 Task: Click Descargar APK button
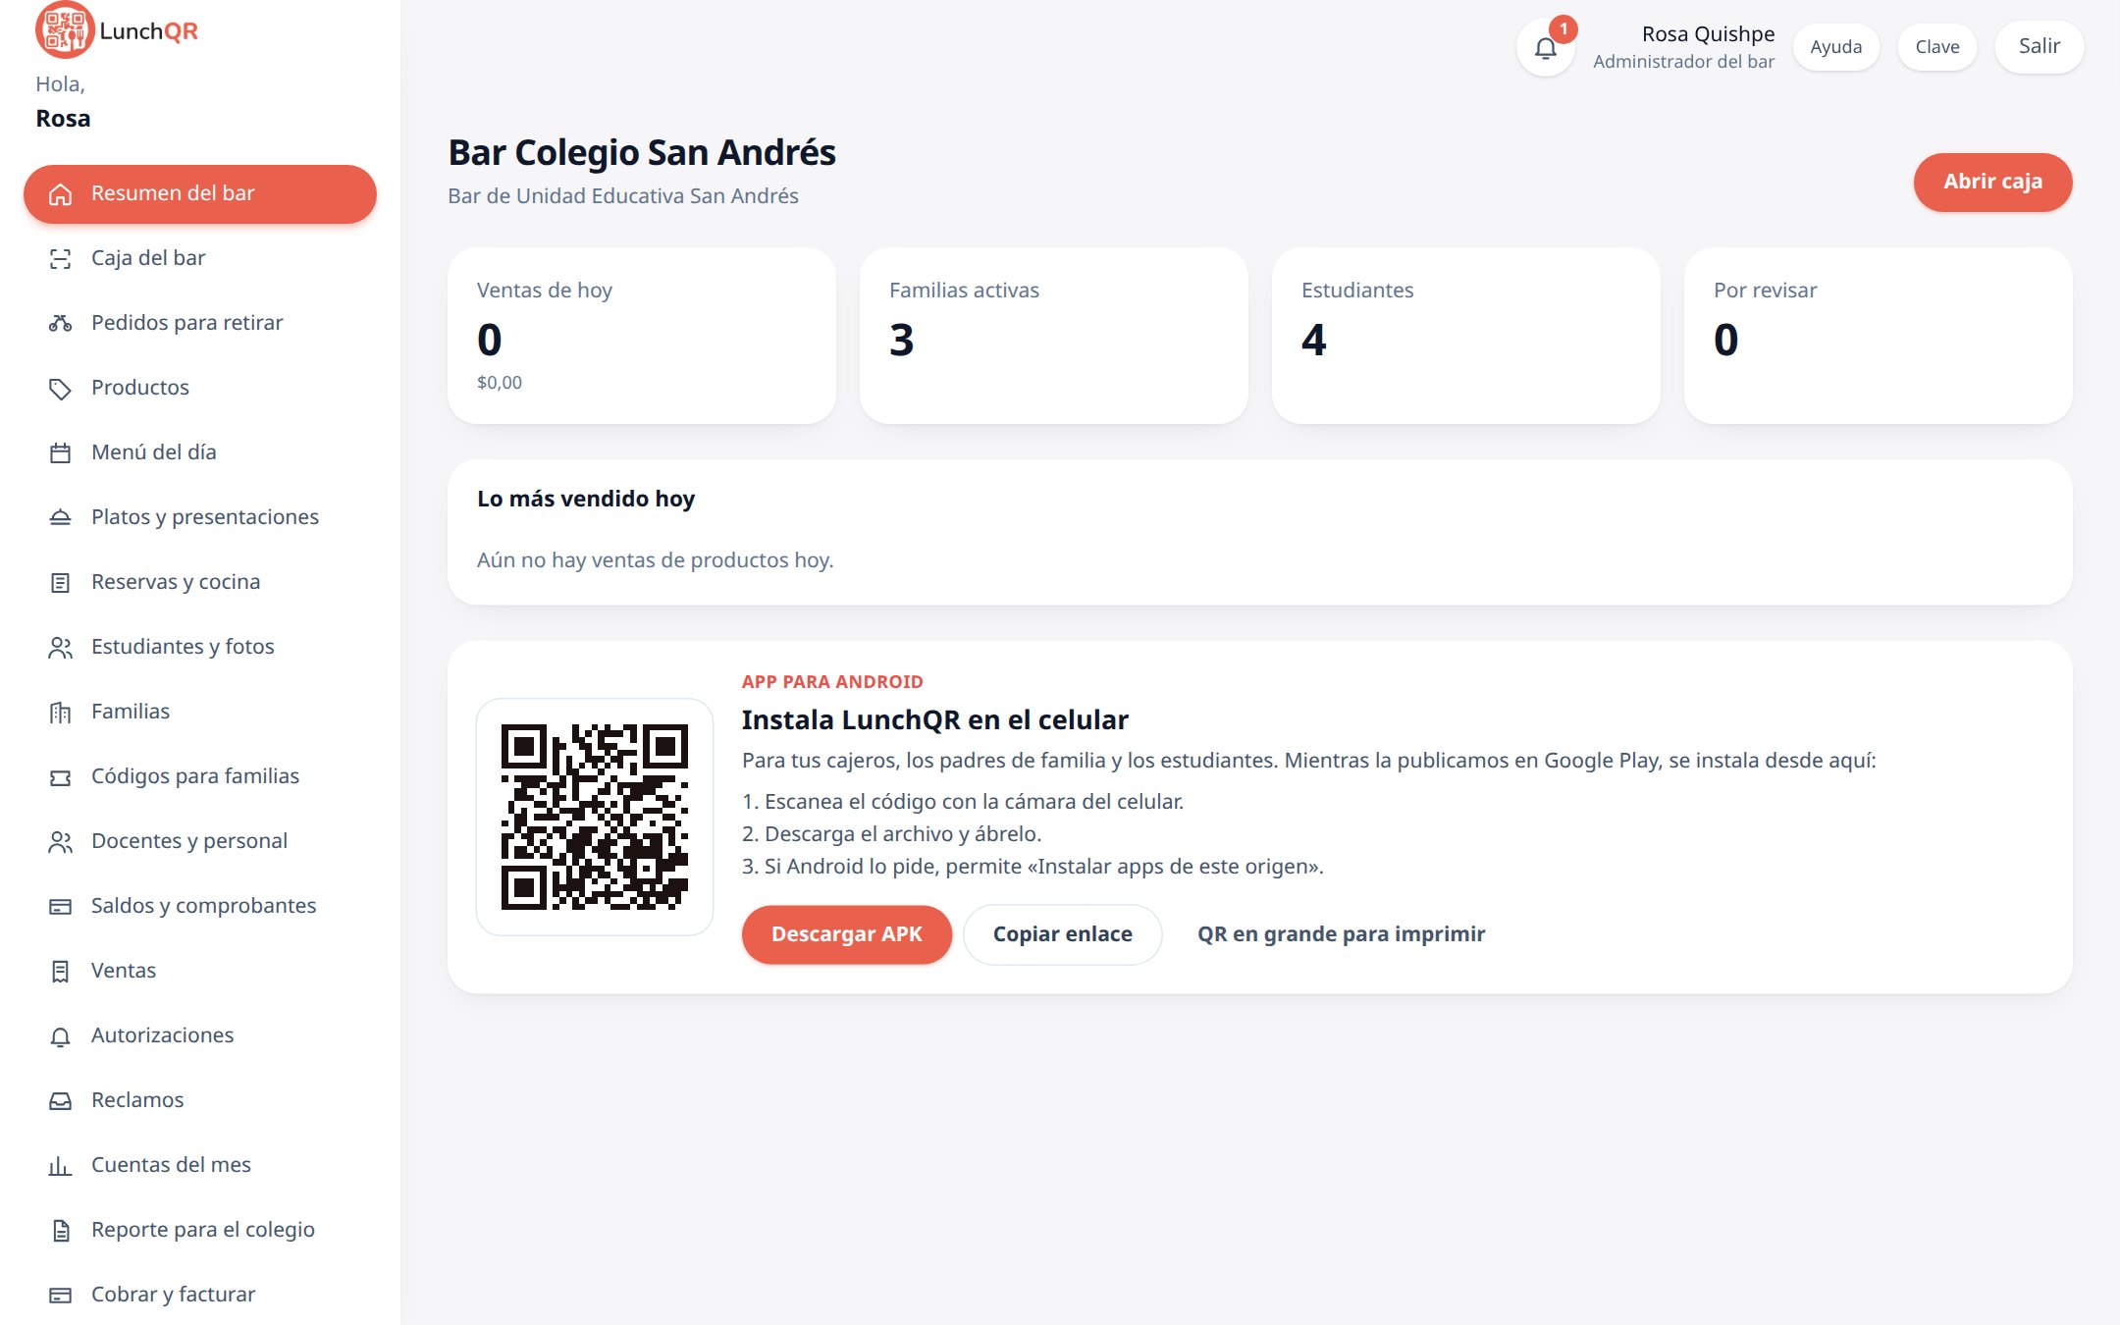[846, 934]
